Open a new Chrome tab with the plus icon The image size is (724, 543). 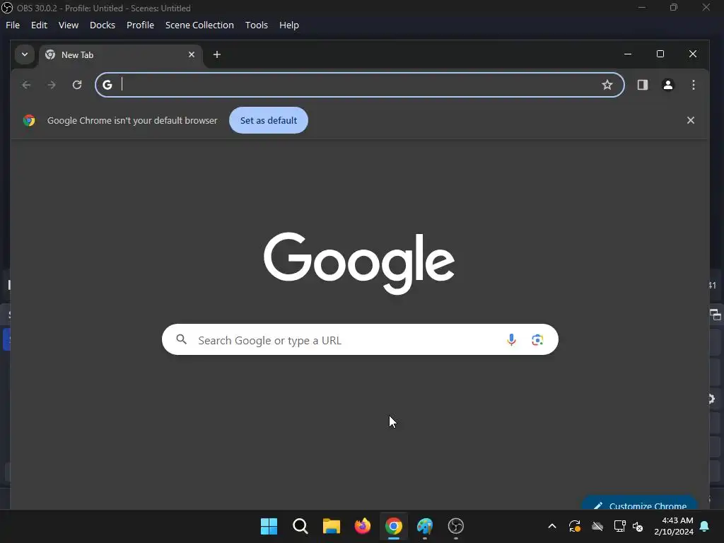(x=216, y=54)
